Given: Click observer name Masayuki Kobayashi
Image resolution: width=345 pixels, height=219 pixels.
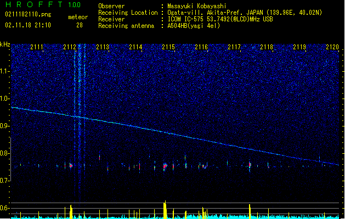Looking at the screenshot, I should tap(197, 6).
